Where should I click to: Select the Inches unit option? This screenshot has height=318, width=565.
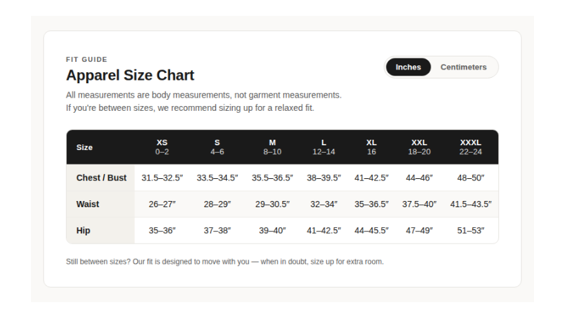(x=409, y=67)
